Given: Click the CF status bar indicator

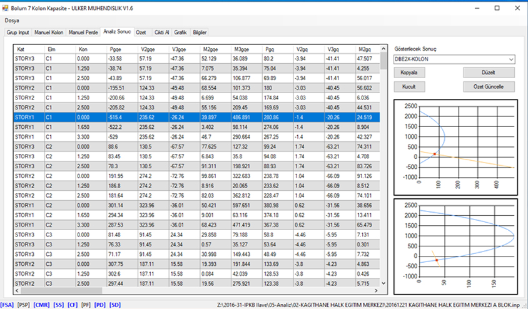Looking at the screenshot, I should click(73, 305).
